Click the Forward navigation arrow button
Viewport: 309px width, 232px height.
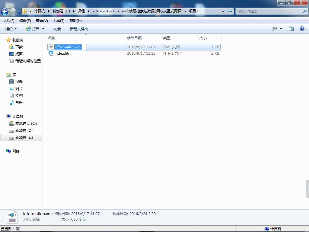click(13, 12)
